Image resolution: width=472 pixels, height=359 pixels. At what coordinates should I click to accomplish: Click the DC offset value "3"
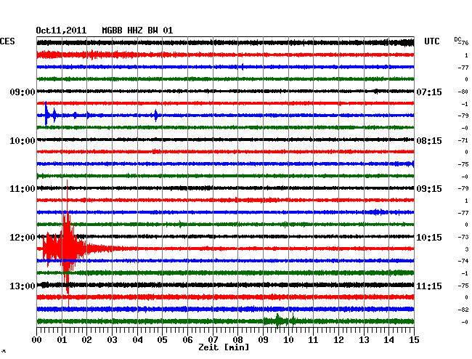[467, 249]
